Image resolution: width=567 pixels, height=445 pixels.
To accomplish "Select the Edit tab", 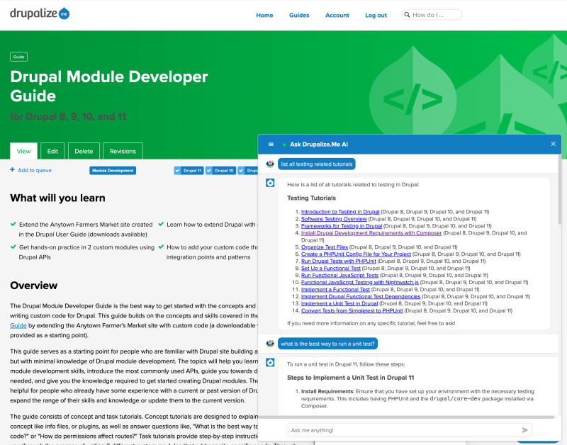I will (x=52, y=151).
